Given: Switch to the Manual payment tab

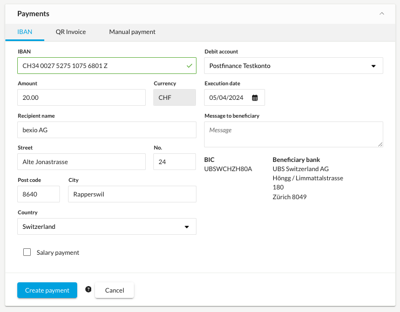Looking at the screenshot, I should coord(132,32).
